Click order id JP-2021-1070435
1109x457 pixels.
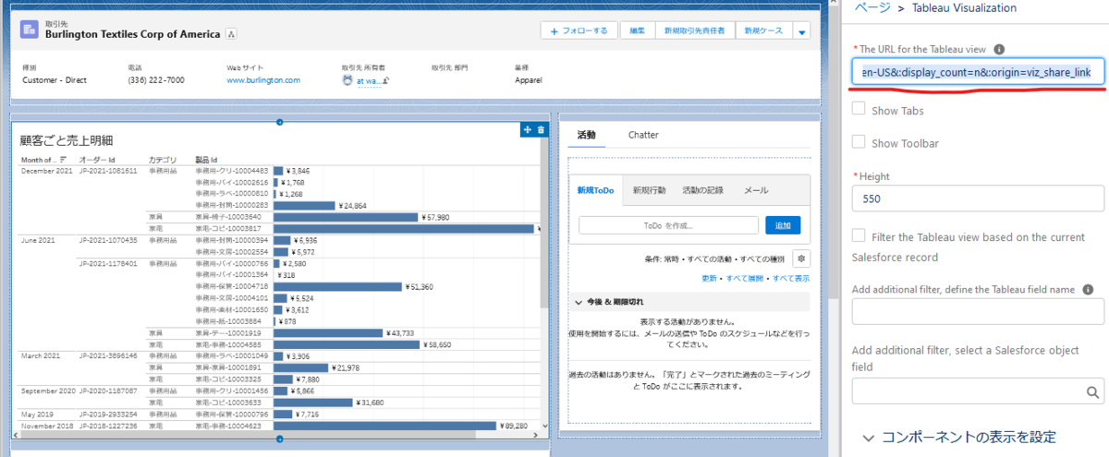point(108,240)
